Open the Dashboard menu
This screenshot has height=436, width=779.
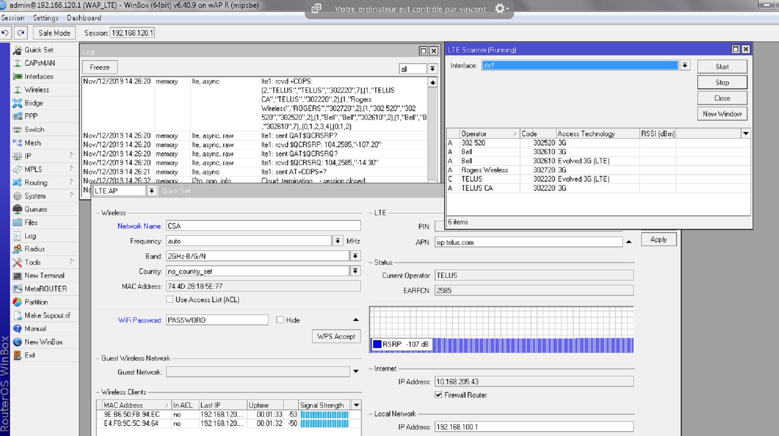(84, 18)
